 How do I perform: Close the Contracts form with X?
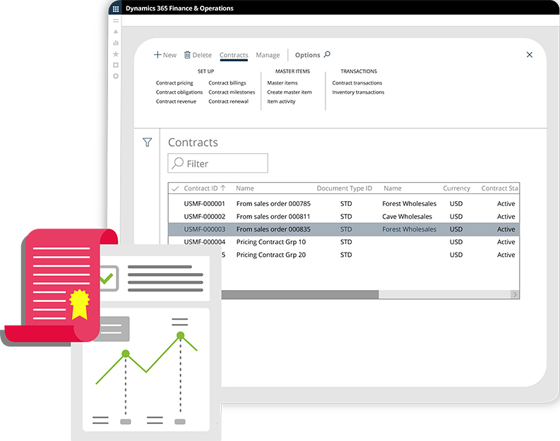pyautogui.click(x=530, y=54)
